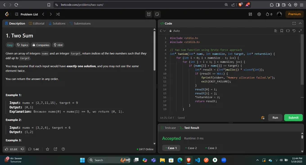The height and width of the screenshot is (165, 306).
Task: Submit the solution
Action: [293, 118]
